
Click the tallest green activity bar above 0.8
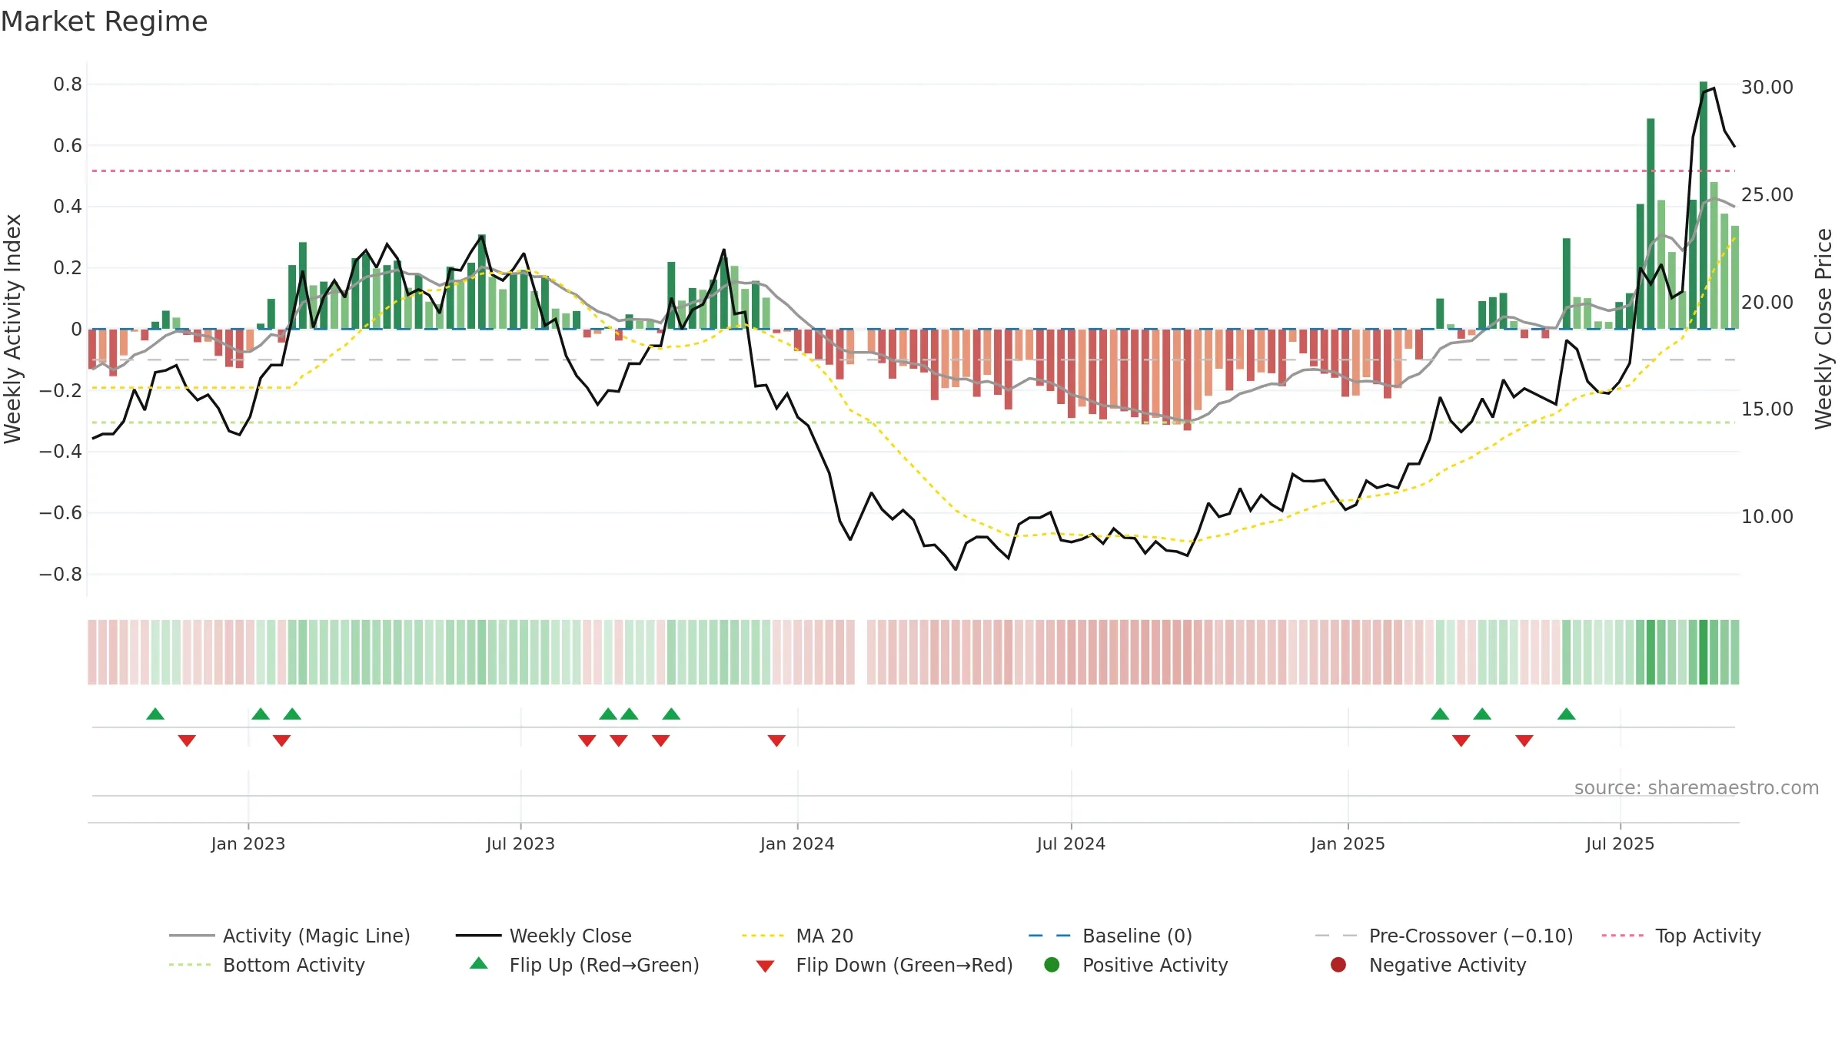point(1704,205)
